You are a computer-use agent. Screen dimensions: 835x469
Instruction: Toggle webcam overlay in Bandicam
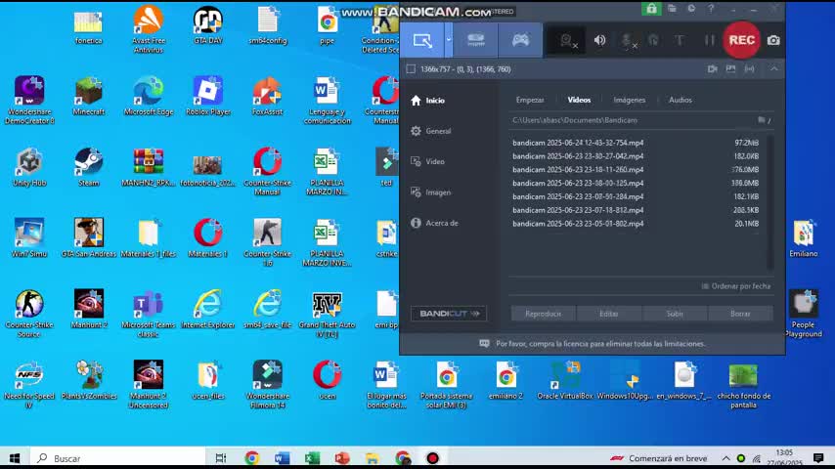coord(567,40)
